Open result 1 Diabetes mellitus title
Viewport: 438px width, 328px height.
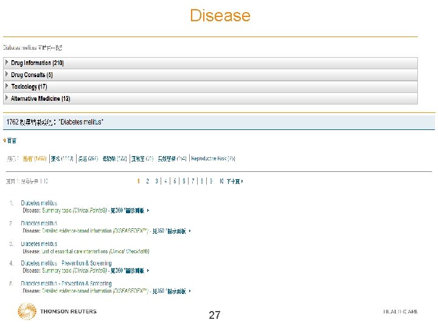coord(39,203)
